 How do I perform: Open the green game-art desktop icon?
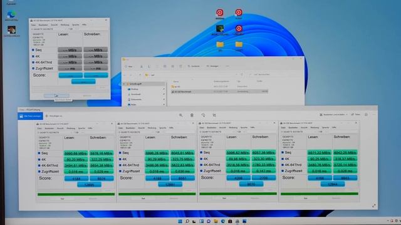220,30
